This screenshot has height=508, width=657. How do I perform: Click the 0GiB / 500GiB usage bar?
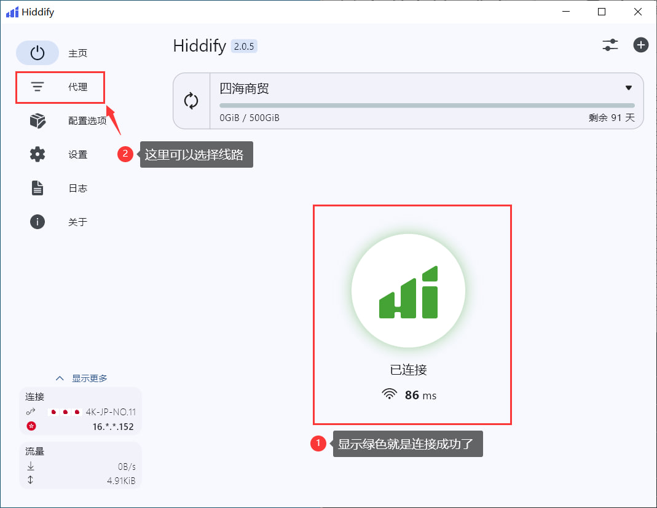coord(427,106)
